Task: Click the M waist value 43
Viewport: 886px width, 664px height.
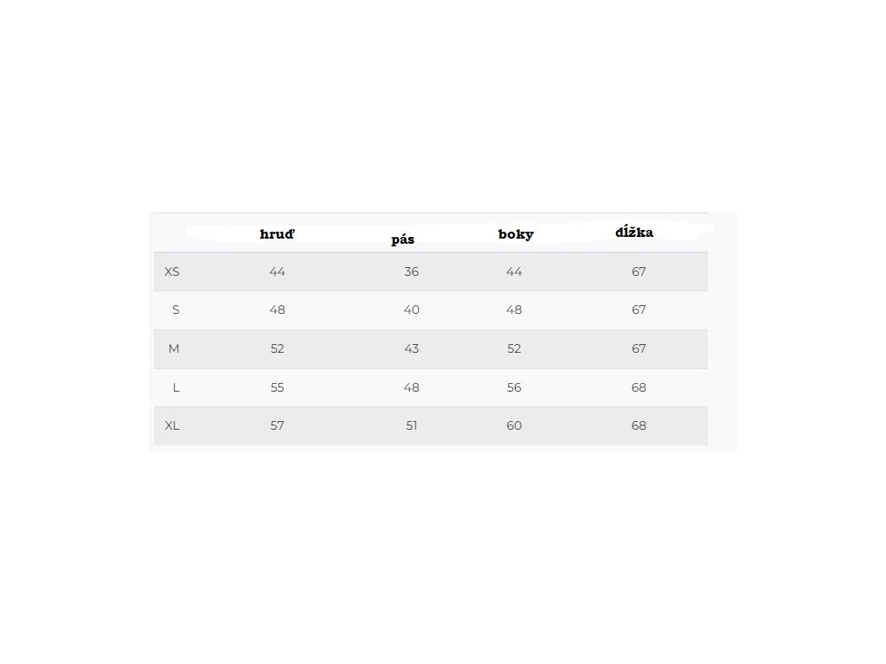Action: coord(411,348)
